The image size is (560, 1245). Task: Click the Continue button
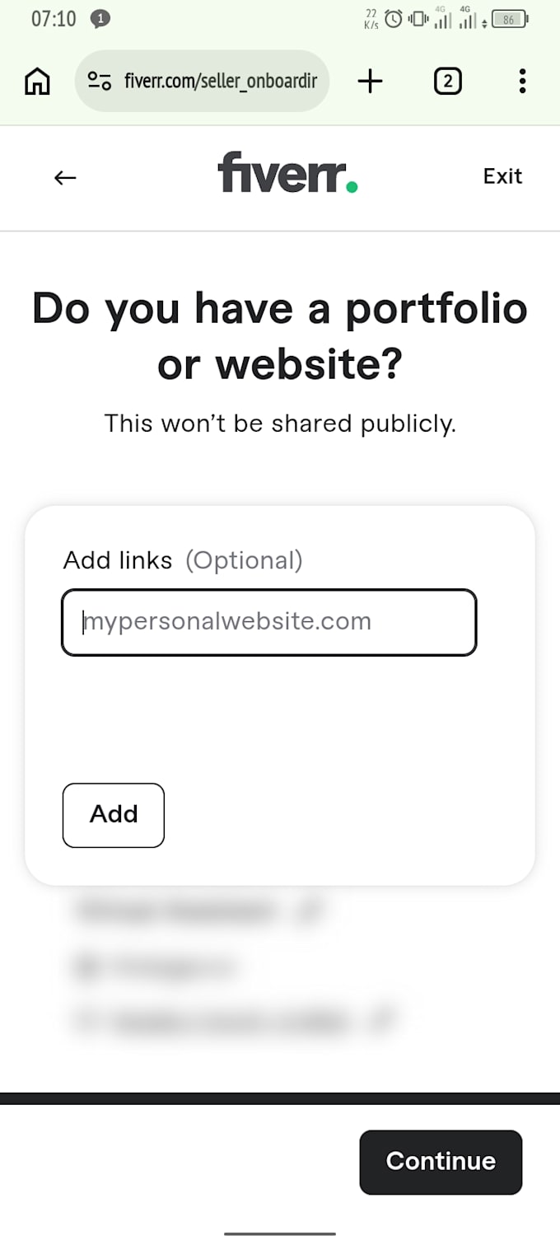441,1162
